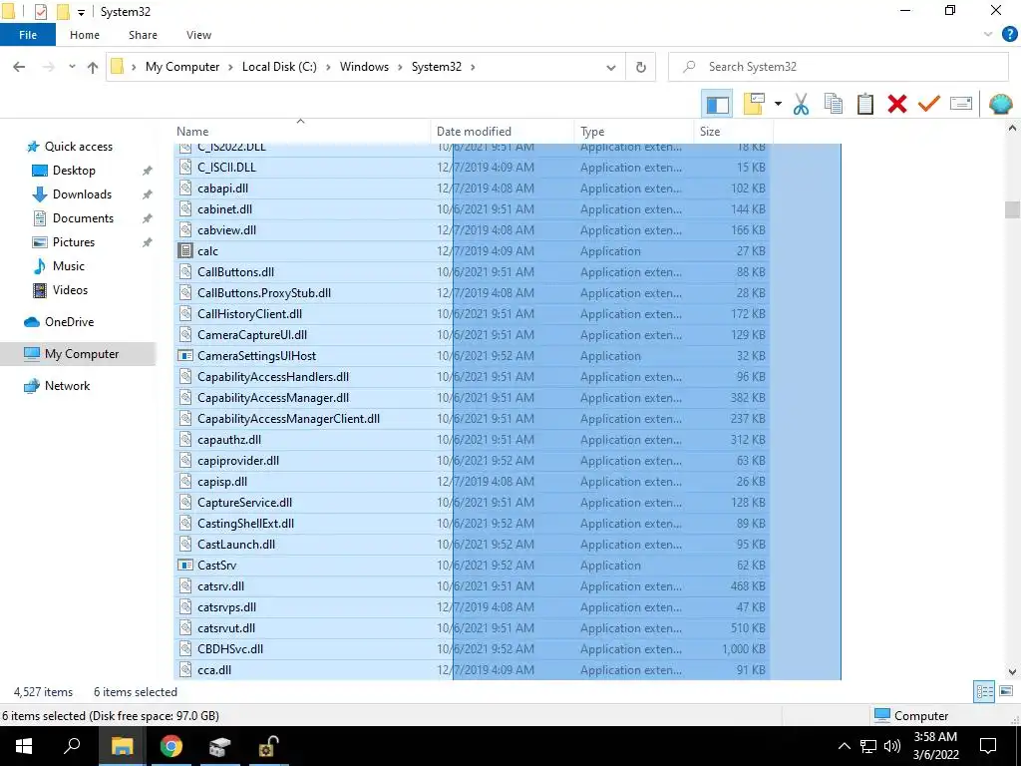Switch to details view in status bar
Screen dimensions: 1021x766
[x=984, y=692]
